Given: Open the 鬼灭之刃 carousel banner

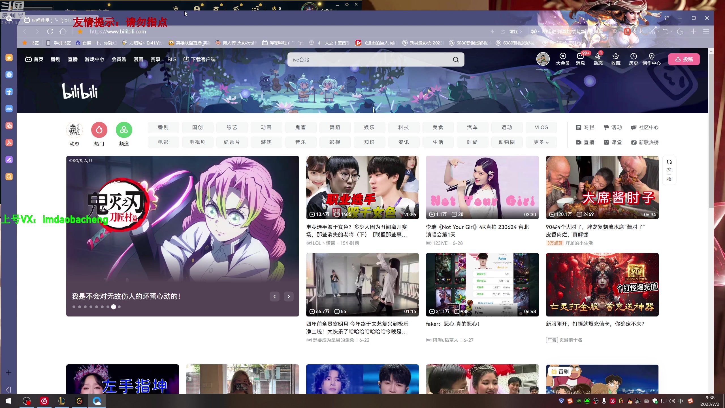Looking at the screenshot, I should pyautogui.click(x=183, y=236).
